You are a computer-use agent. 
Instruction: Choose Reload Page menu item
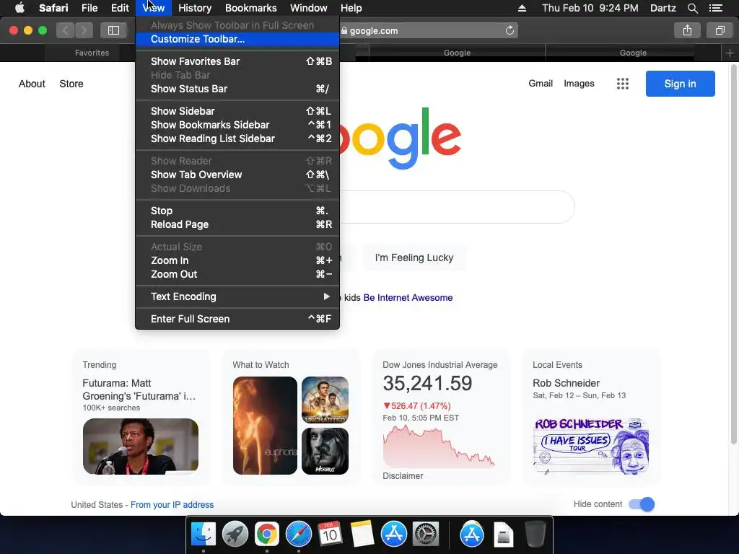pos(237,224)
